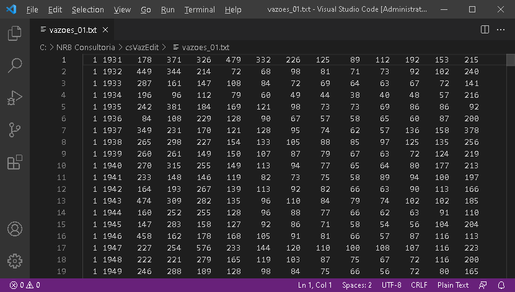Open the Search view in activity bar
The height and width of the screenshot is (292, 515).
[15, 65]
